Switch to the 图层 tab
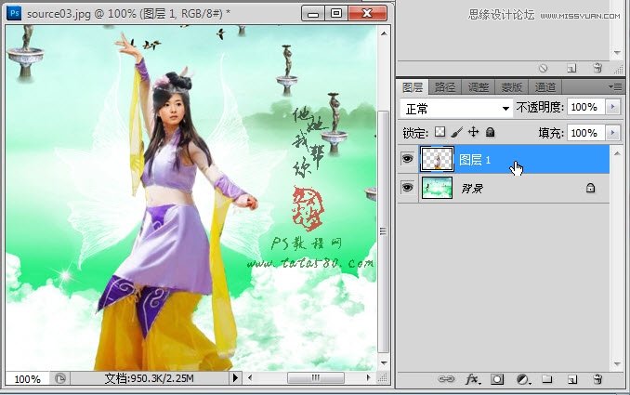Viewport: 630px width, 395px height. point(413,86)
